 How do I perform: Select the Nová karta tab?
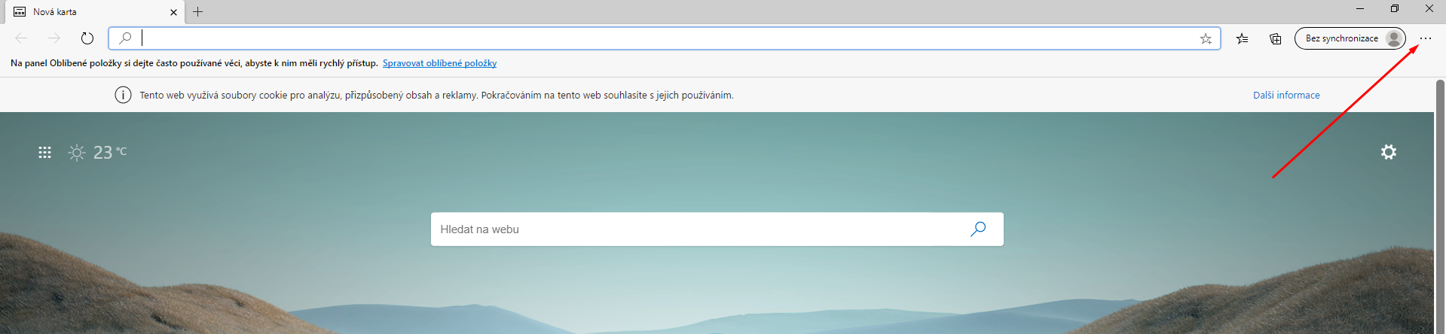pyautogui.click(x=93, y=12)
